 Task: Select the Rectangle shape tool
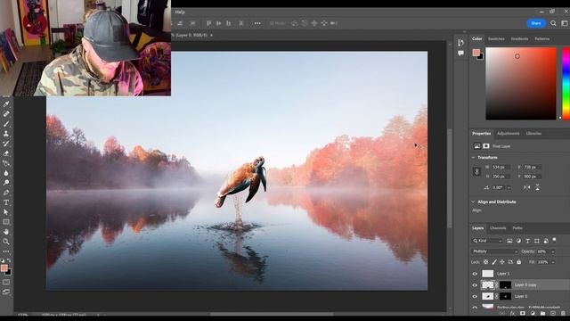point(6,222)
